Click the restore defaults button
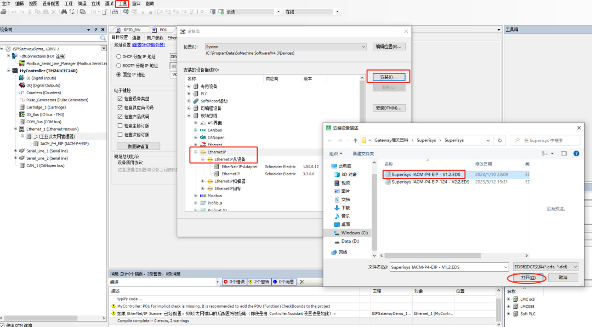This screenshot has width=592, height=327. click(138, 146)
